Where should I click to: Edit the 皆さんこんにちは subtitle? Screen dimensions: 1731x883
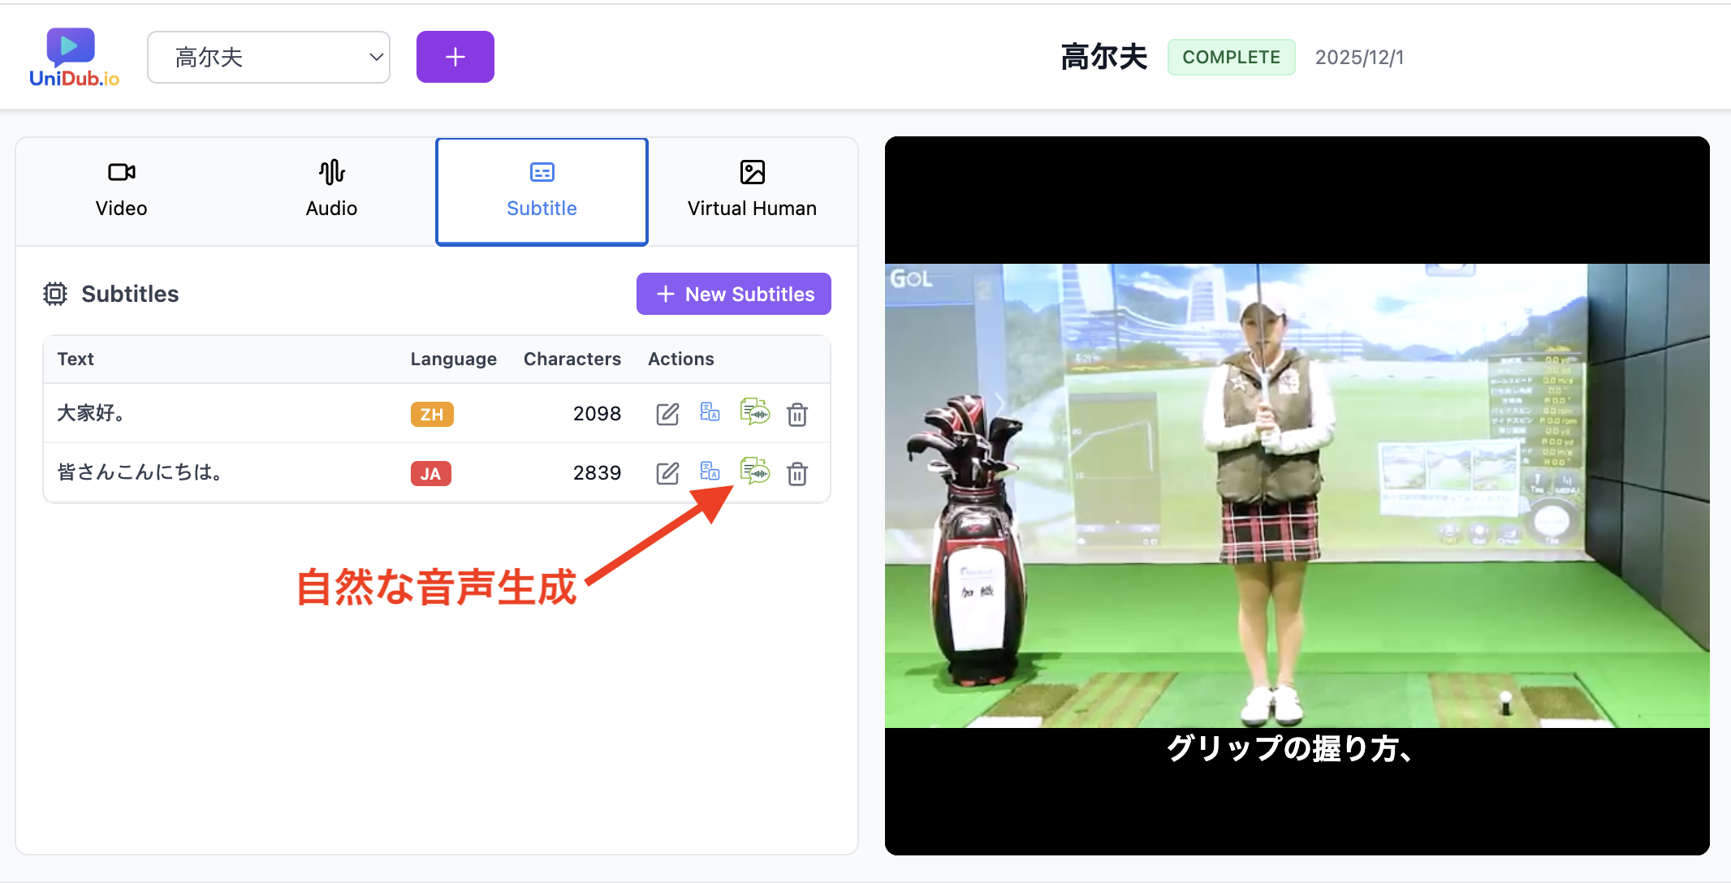pyautogui.click(x=667, y=473)
